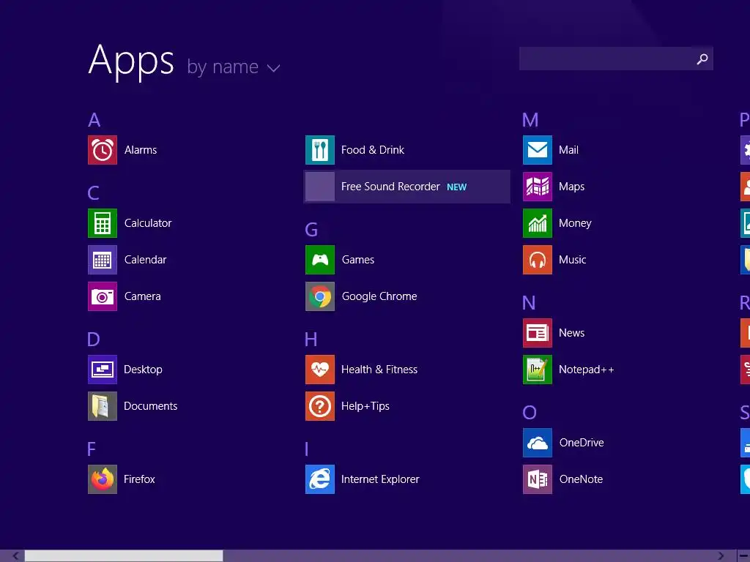Viewport: 750px width, 562px height.
Task: Select letter group F header
Action: point(92,449)
